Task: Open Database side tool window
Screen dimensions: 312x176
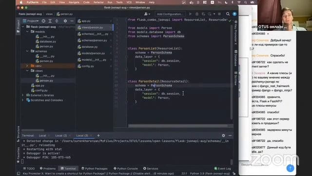Action: click(x=235, y=58)
